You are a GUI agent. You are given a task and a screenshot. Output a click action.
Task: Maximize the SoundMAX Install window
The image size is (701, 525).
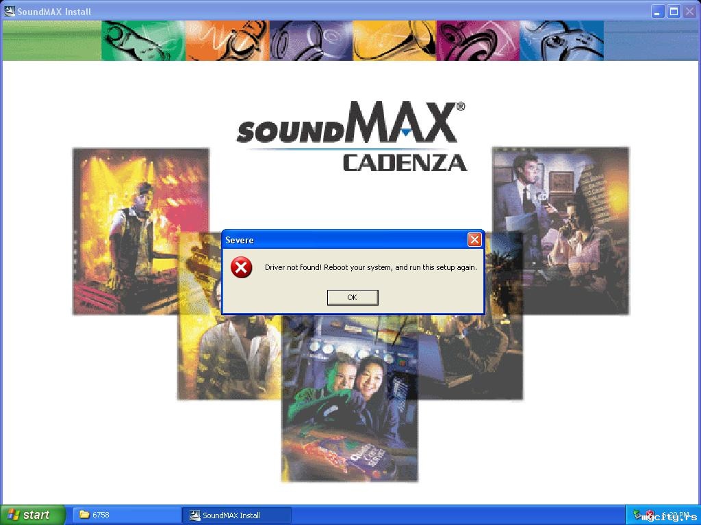coord(674,11)
